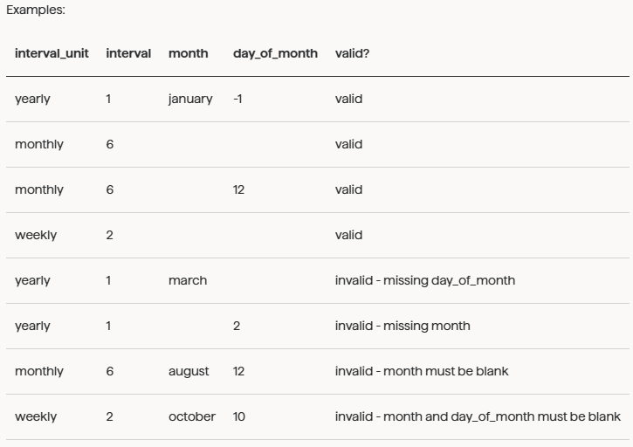Viewport: 633px width, 447px height.
Task: Select the interval column header
Action: point(128,53)
